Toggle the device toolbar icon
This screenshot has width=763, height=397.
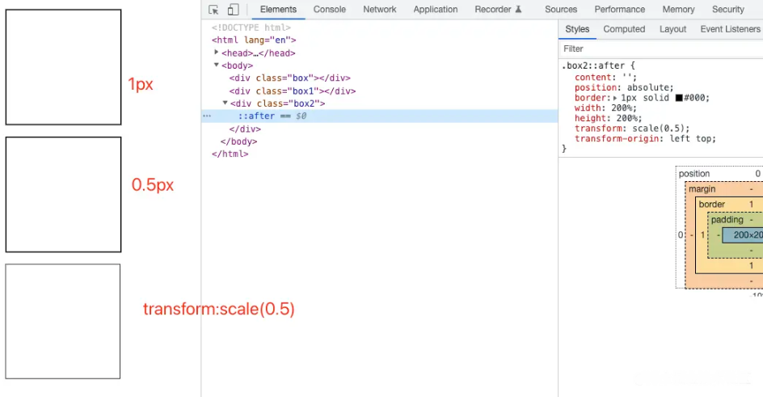click(234, 10)
